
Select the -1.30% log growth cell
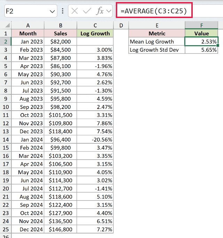tap(95, 91)
